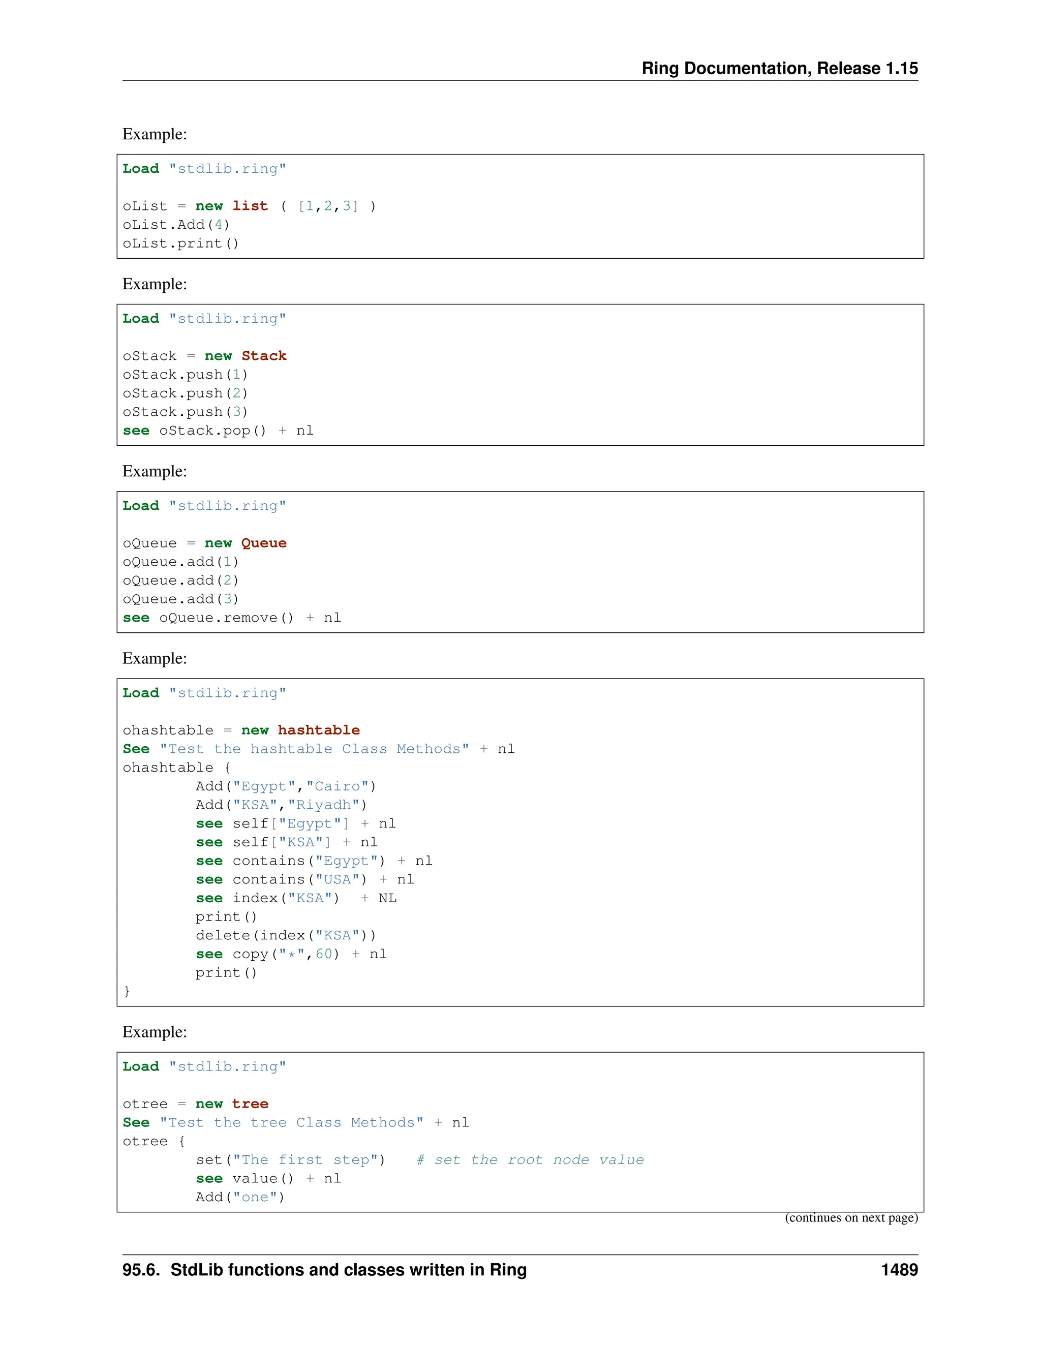The image size is (1041, 1347).
Task: Click the Ring Documentation, Release 1.15 header
Action: point(779,68)
